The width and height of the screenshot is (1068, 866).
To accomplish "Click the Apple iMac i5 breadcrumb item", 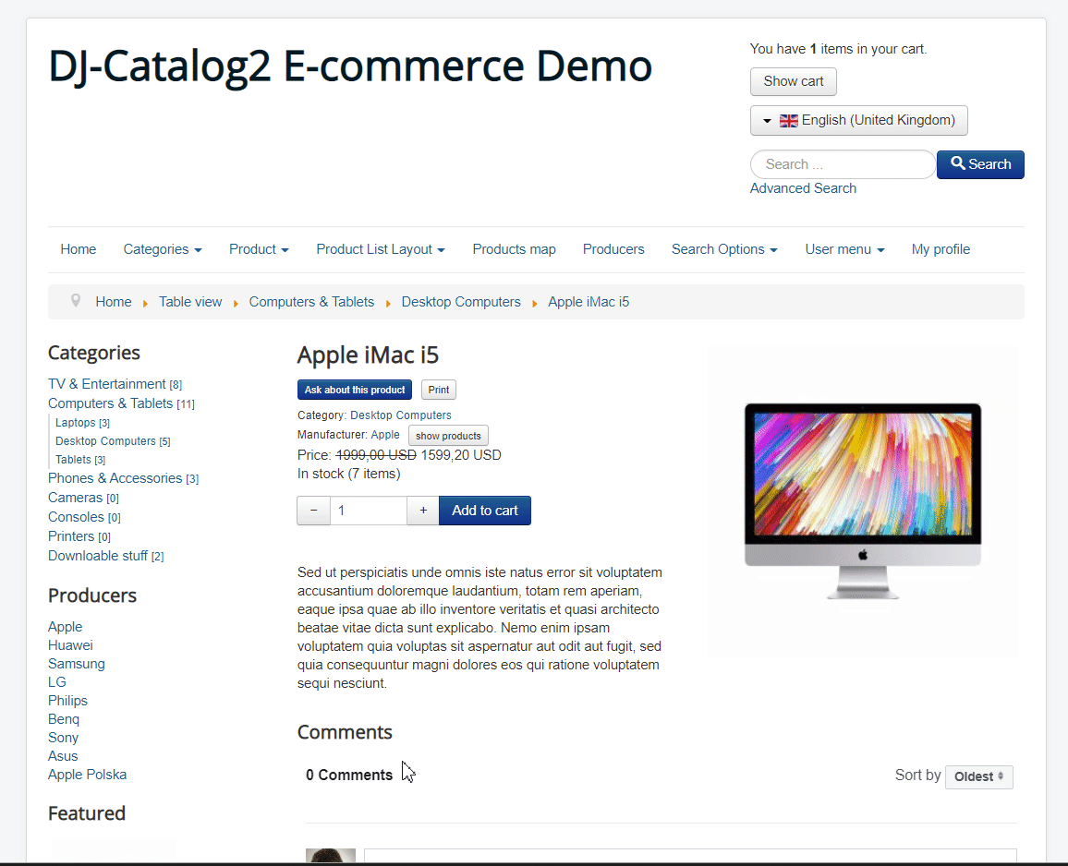I will [x=589, y=302].
